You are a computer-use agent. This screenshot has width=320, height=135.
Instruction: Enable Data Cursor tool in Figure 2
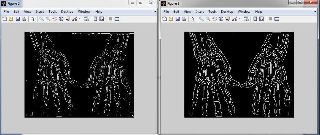pyautogui.click(x=68, y=19)
